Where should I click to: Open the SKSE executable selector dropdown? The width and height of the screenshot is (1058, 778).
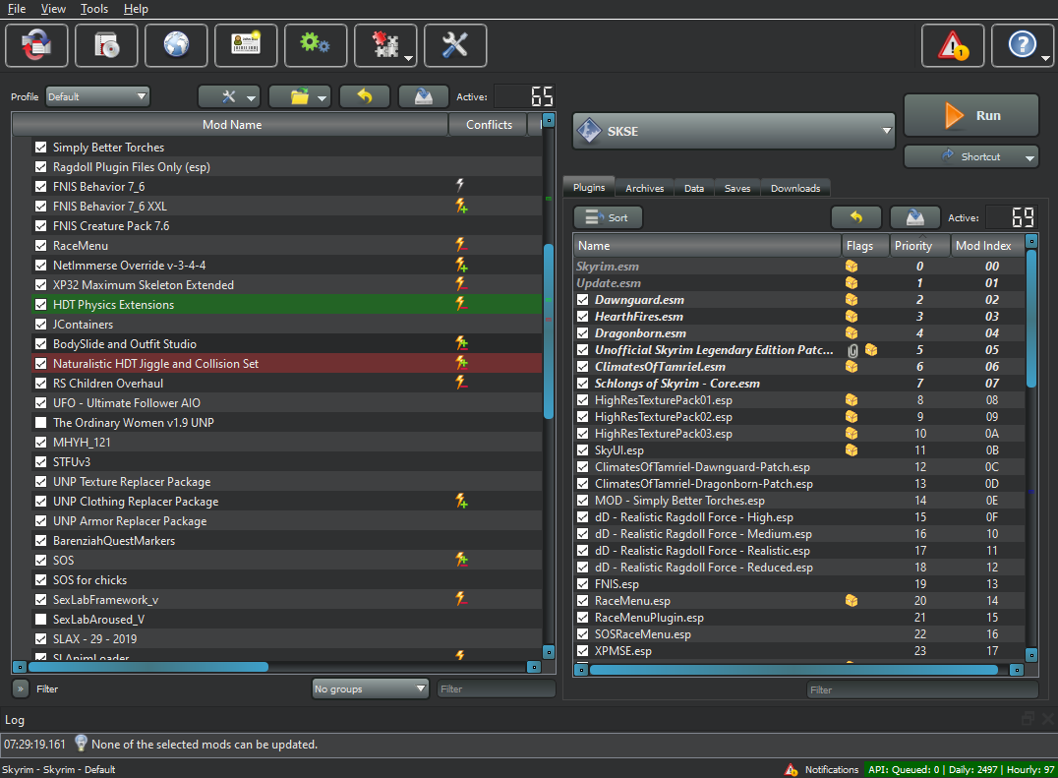click(734, 131)
